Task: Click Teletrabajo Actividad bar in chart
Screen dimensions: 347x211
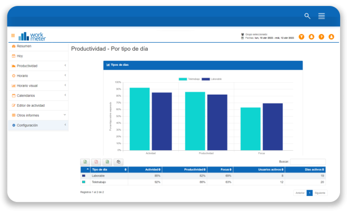Action: [x=140, y=119]
